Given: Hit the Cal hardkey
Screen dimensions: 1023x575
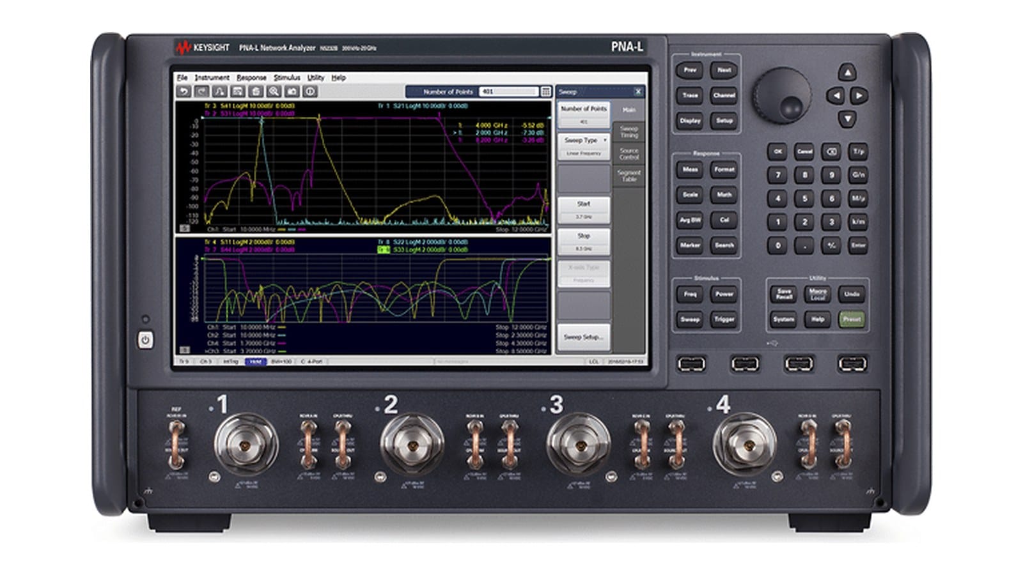Looking at the screenshot, I should (724, 220).
